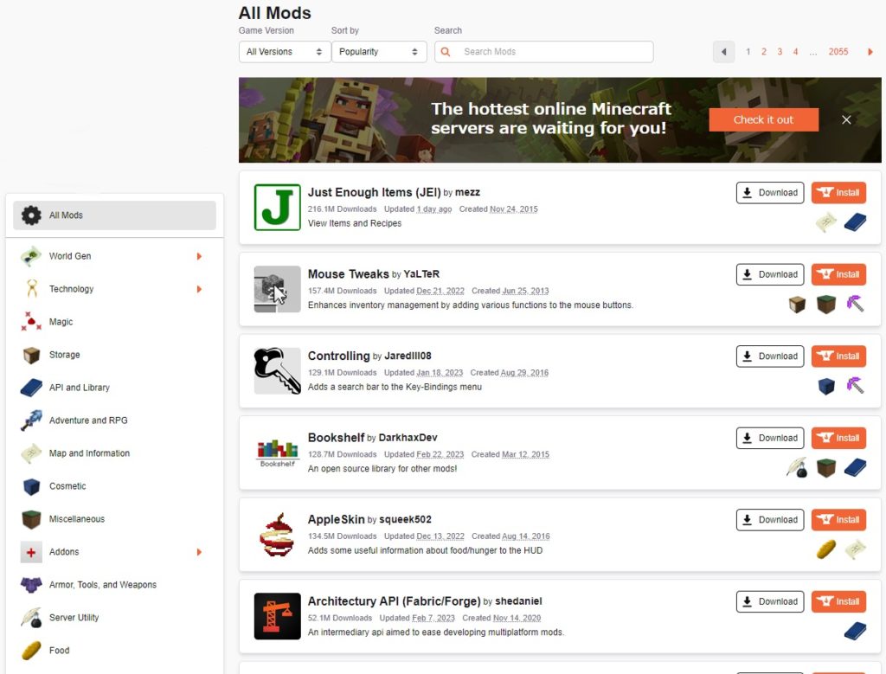The image size is (886, 674).
Task: Select the World Gen category
Action: click(115, 256)
